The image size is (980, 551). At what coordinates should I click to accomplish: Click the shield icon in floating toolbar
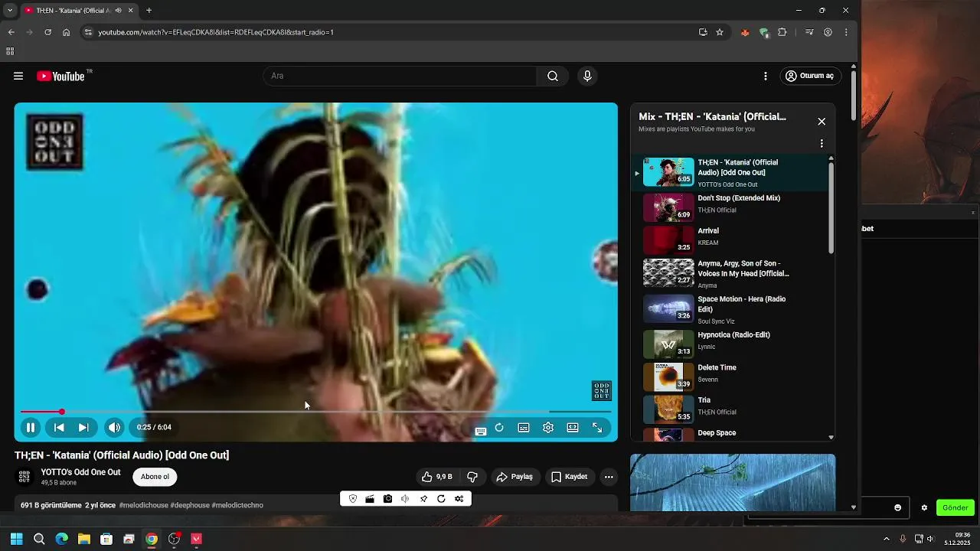pos(353,499)
